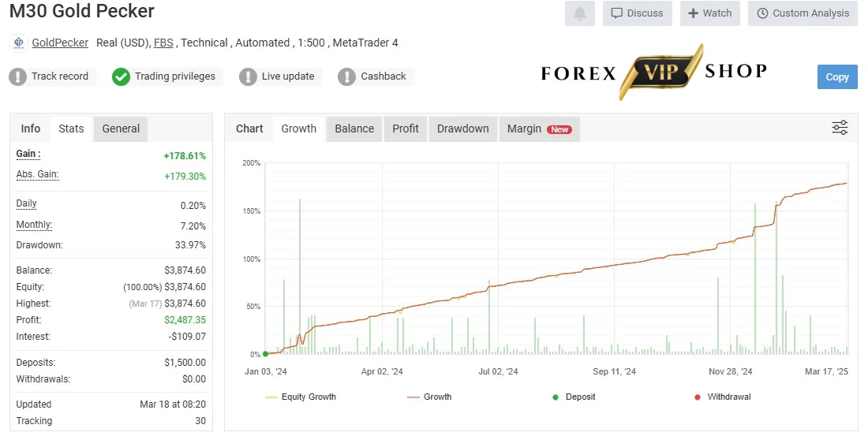This screenshot has width=868, height=436.
Task: Open chart settings sliders icon
Action: 840,128
